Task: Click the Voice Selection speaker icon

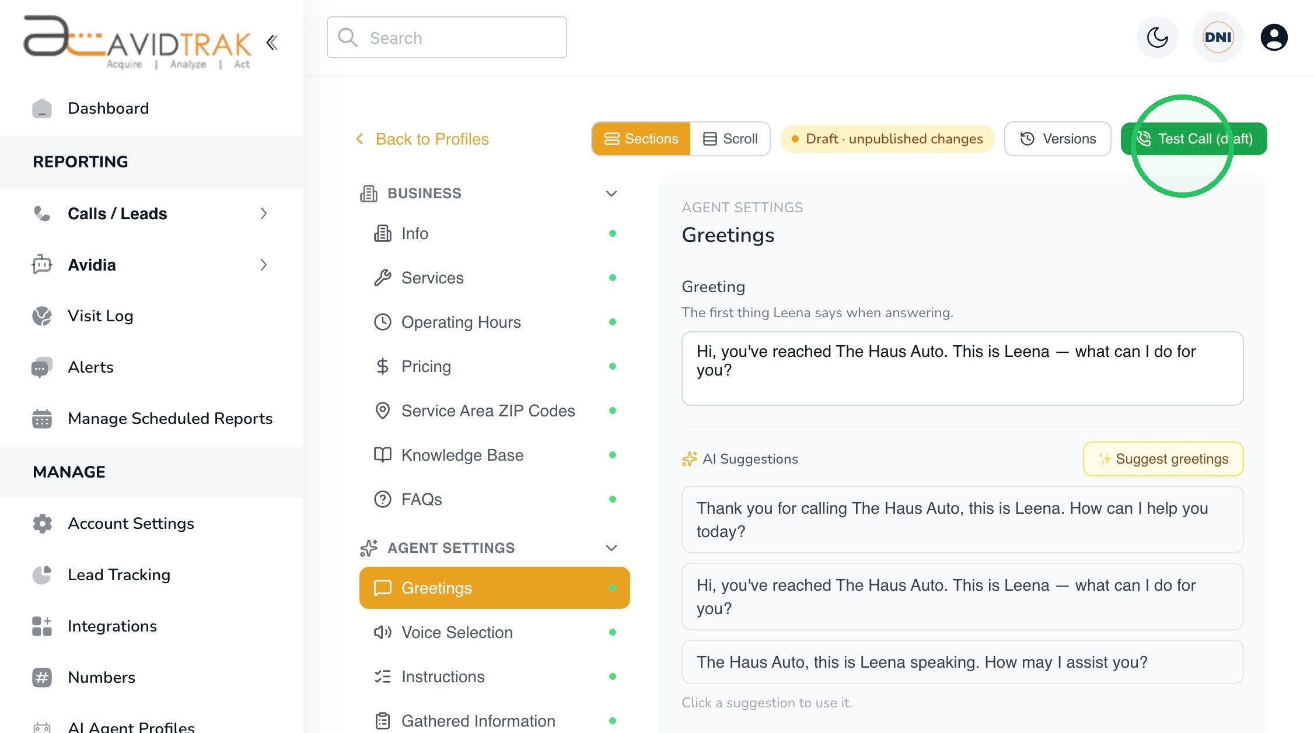Action: 382,632
